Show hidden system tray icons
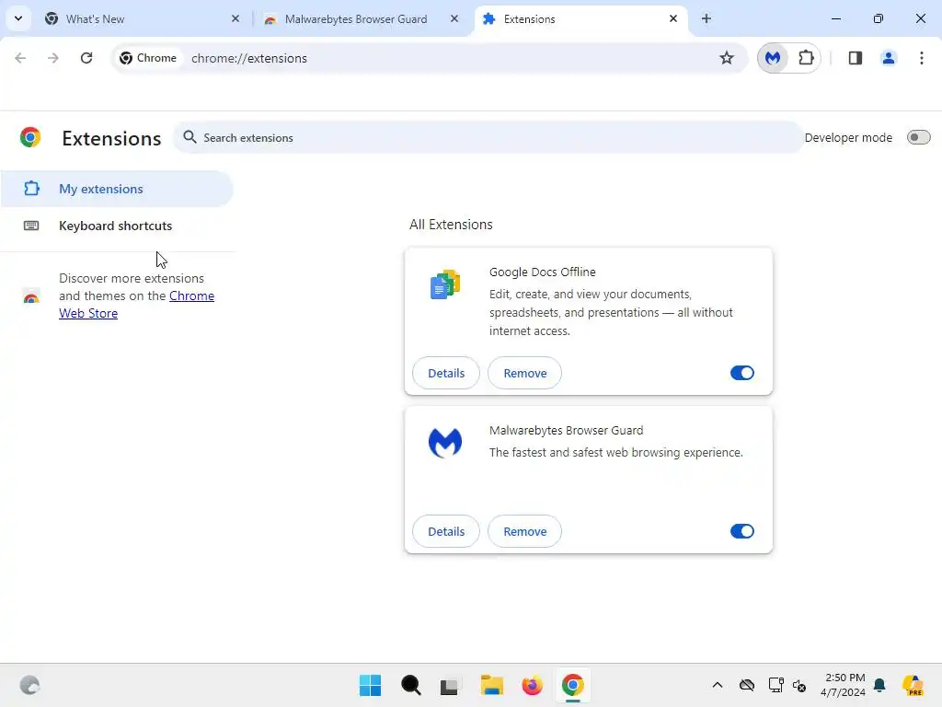942x707 pixels. click(718, 685)
